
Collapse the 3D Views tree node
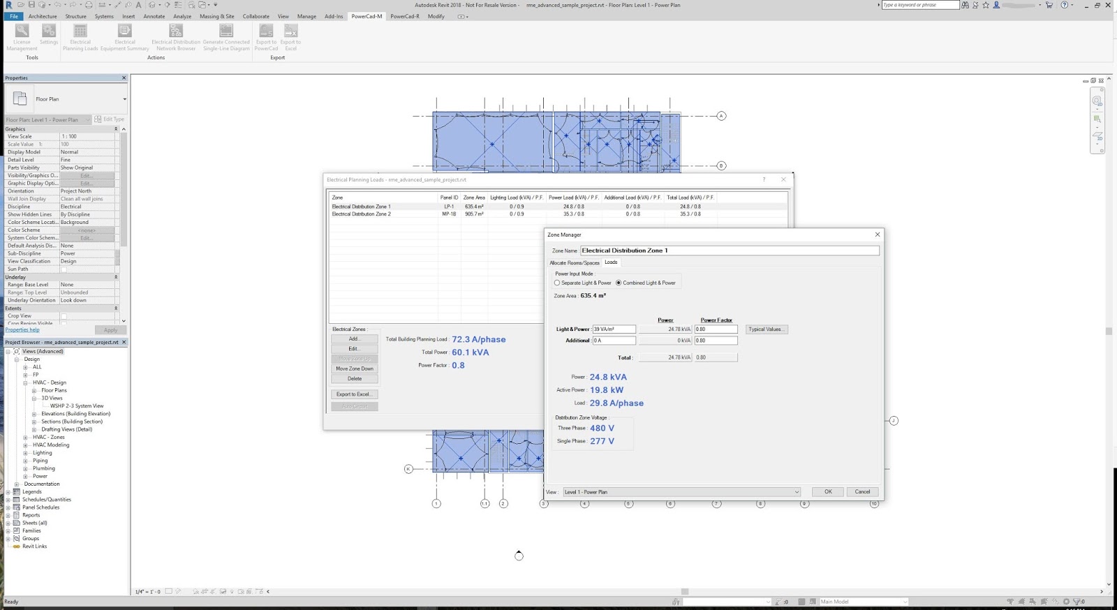pos(34,398)
